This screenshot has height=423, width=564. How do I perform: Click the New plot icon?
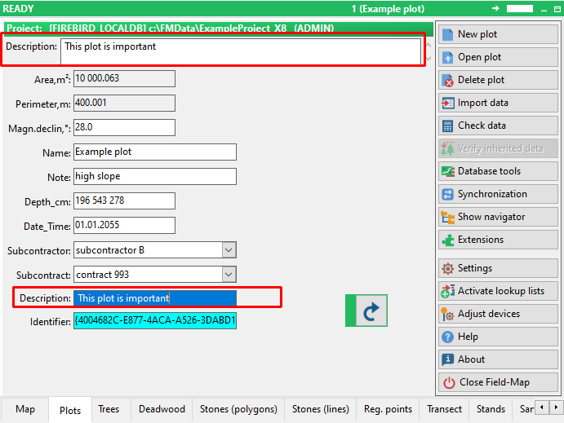[448, 34]
